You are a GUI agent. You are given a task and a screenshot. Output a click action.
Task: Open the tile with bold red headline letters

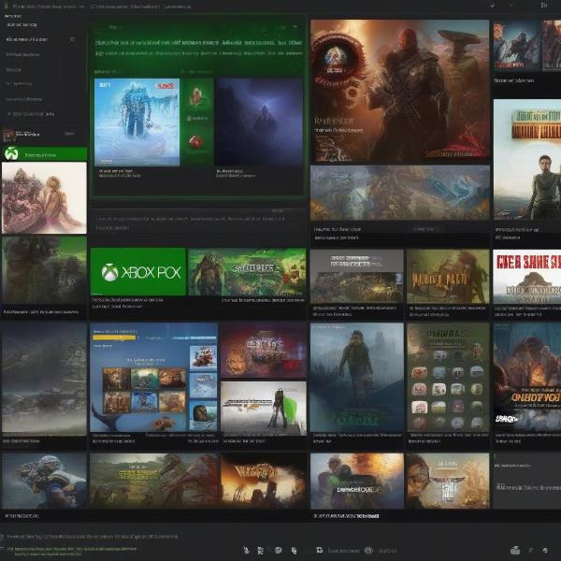coord(527,277)
